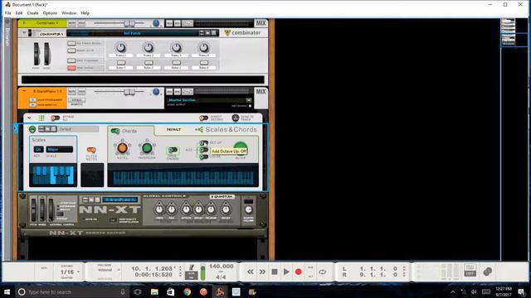This screenshot has height=298, width=531.
Task: Click the NN-XT Master Volume knob
Action: (249, 209)
